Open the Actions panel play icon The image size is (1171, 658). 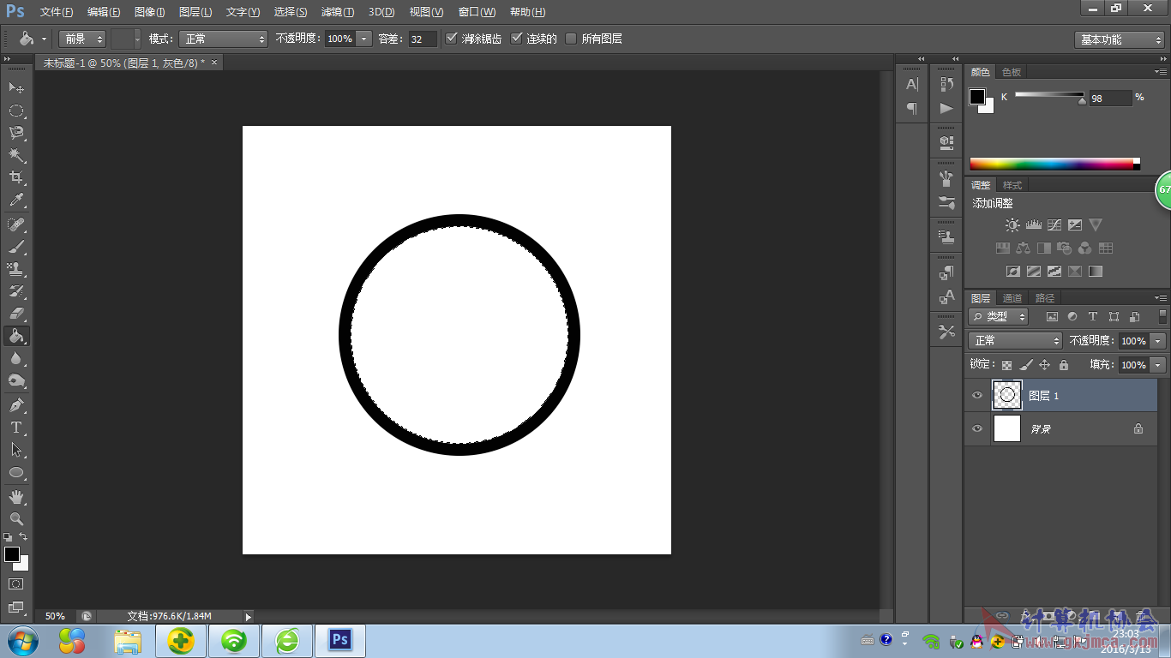(946, 108)
